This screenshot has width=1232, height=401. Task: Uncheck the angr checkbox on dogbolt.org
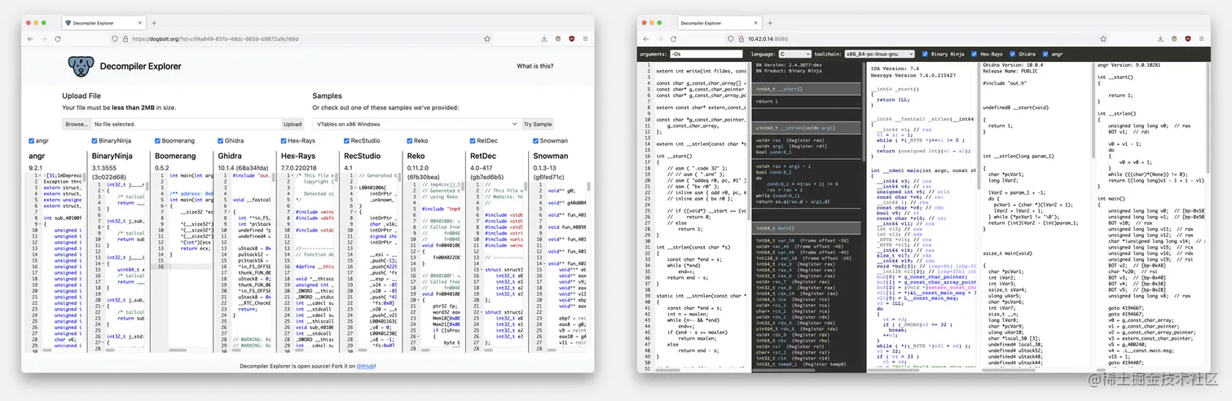pyautogui.click(x=32, y=141)
